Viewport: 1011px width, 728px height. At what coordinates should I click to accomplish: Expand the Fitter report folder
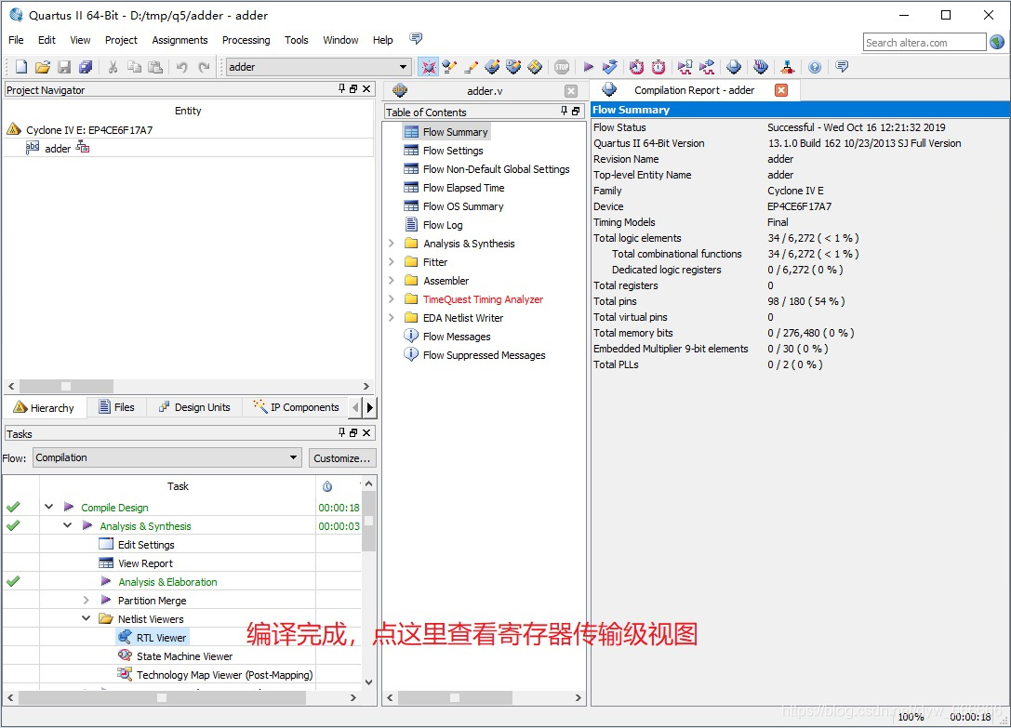(392, 262)
